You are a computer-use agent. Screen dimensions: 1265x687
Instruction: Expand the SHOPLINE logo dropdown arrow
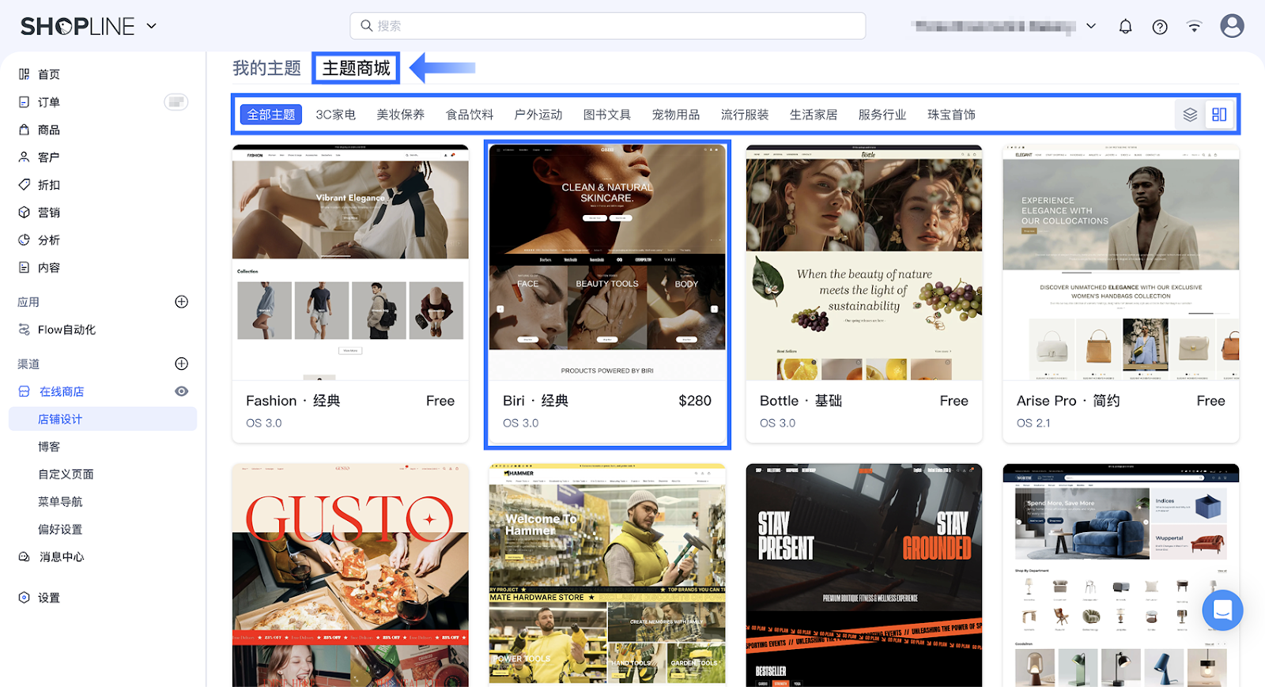(x=152, y=26)
